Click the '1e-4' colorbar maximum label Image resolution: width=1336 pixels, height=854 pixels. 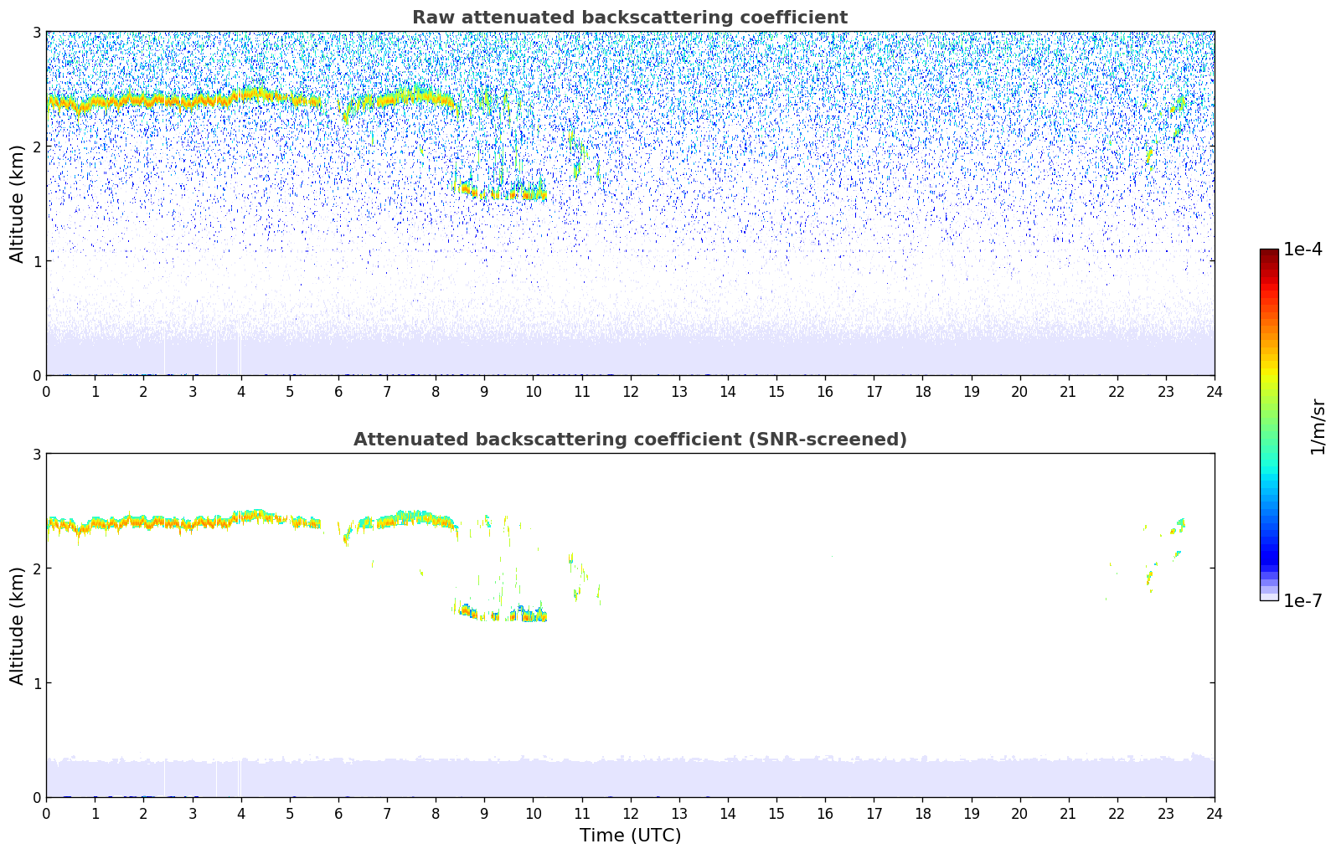tap(1302, 250)
